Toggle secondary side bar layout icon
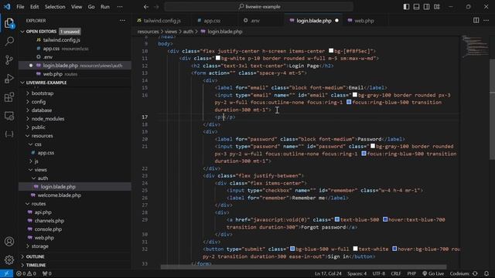Image resolution: width=495 pixels, height=278 pixels. 426,7
